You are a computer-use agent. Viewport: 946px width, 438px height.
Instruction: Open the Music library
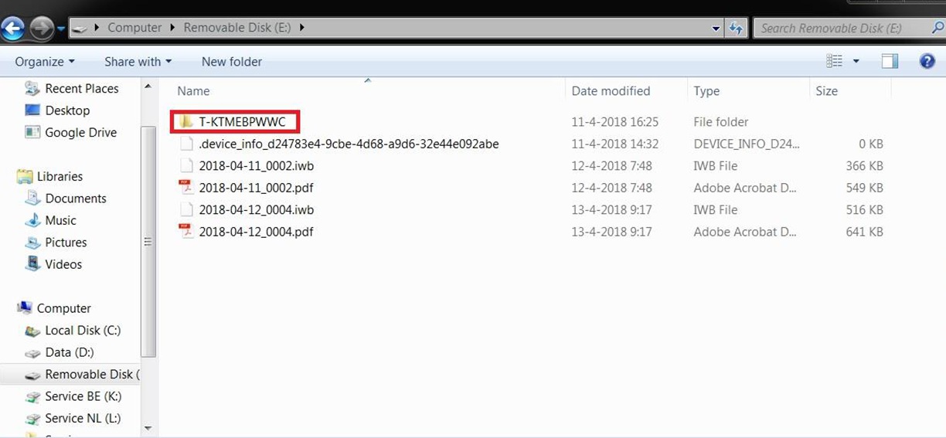[x=60, y=221]
